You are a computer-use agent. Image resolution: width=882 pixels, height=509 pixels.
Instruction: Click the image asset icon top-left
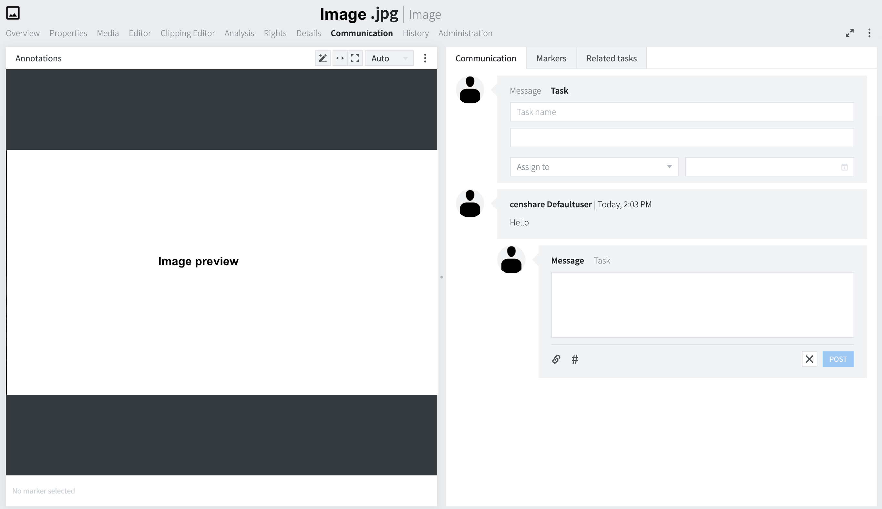[13, 13]
